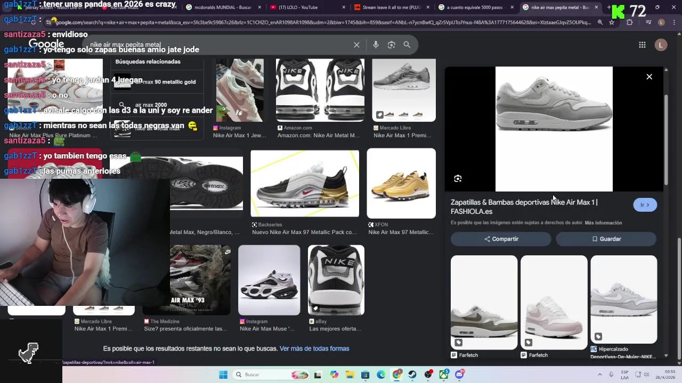The width and height of the screenshot is (682, 383).
Task: Close the image preview panel
Action: point(649,77)
